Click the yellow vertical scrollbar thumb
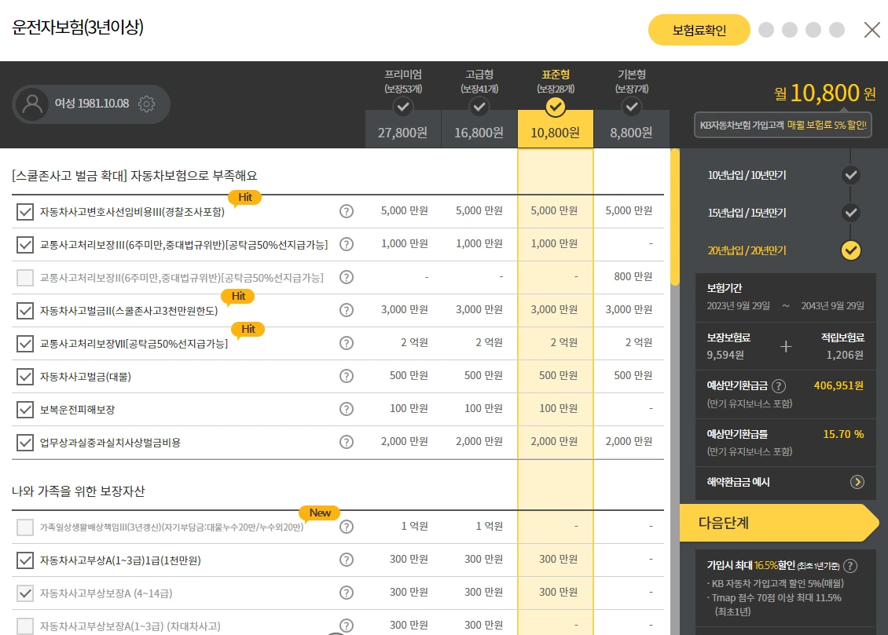 674,217
